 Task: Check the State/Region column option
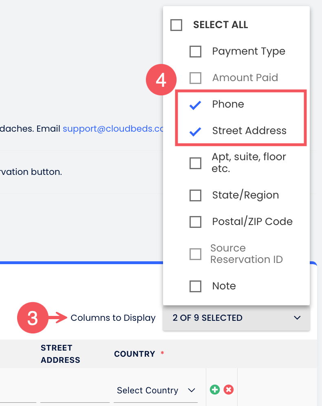pyautogui.click(x=196, y=196)
